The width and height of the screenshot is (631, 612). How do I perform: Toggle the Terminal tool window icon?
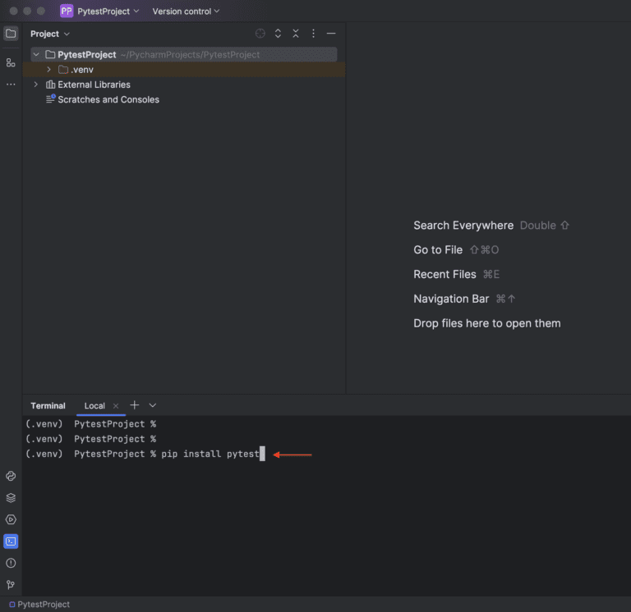[11, 541]
